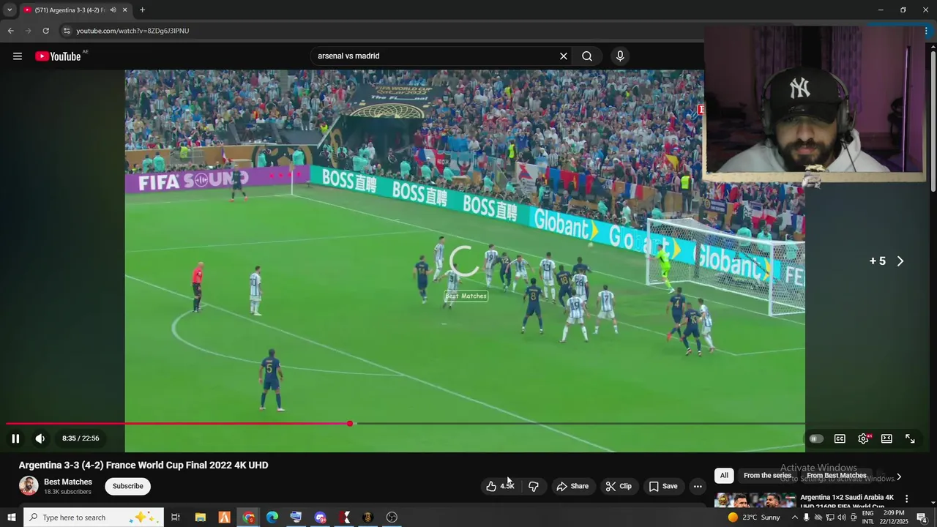Viewport: 937px width, 527px height.
Task: Start voice search with microphone icon
Action: [x=620, y=56]
